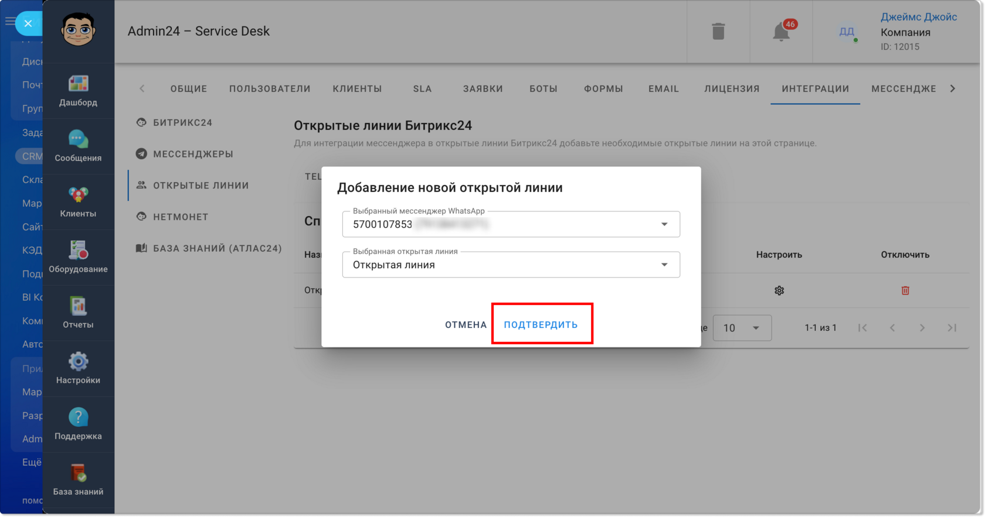Image resolution: width=985 pixels, height=517 pixels.
Task: Switch to the ЛИЦЕНЗИЯ tab
Action: [x=732, y=89]
